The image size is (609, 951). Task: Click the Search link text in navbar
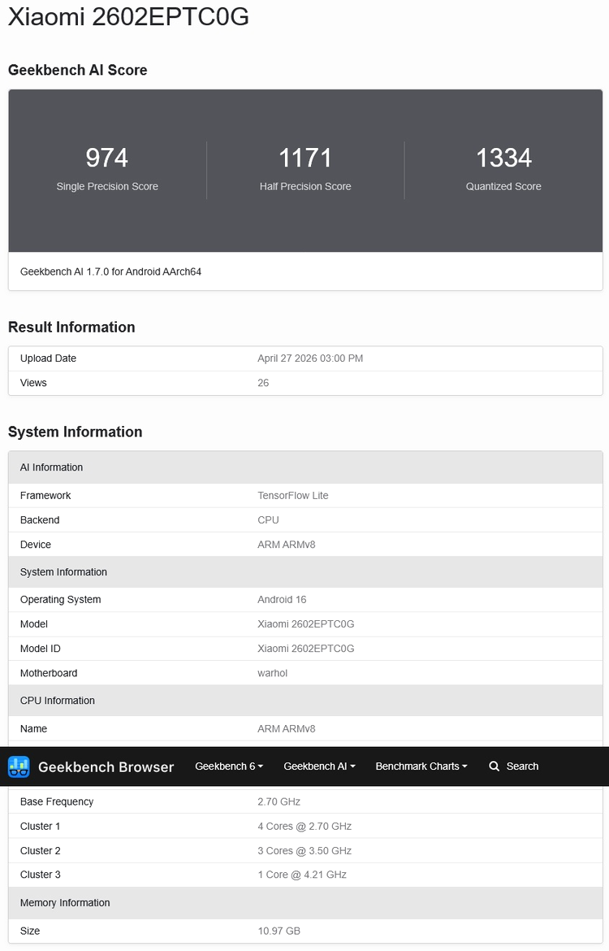click(522, 766)
